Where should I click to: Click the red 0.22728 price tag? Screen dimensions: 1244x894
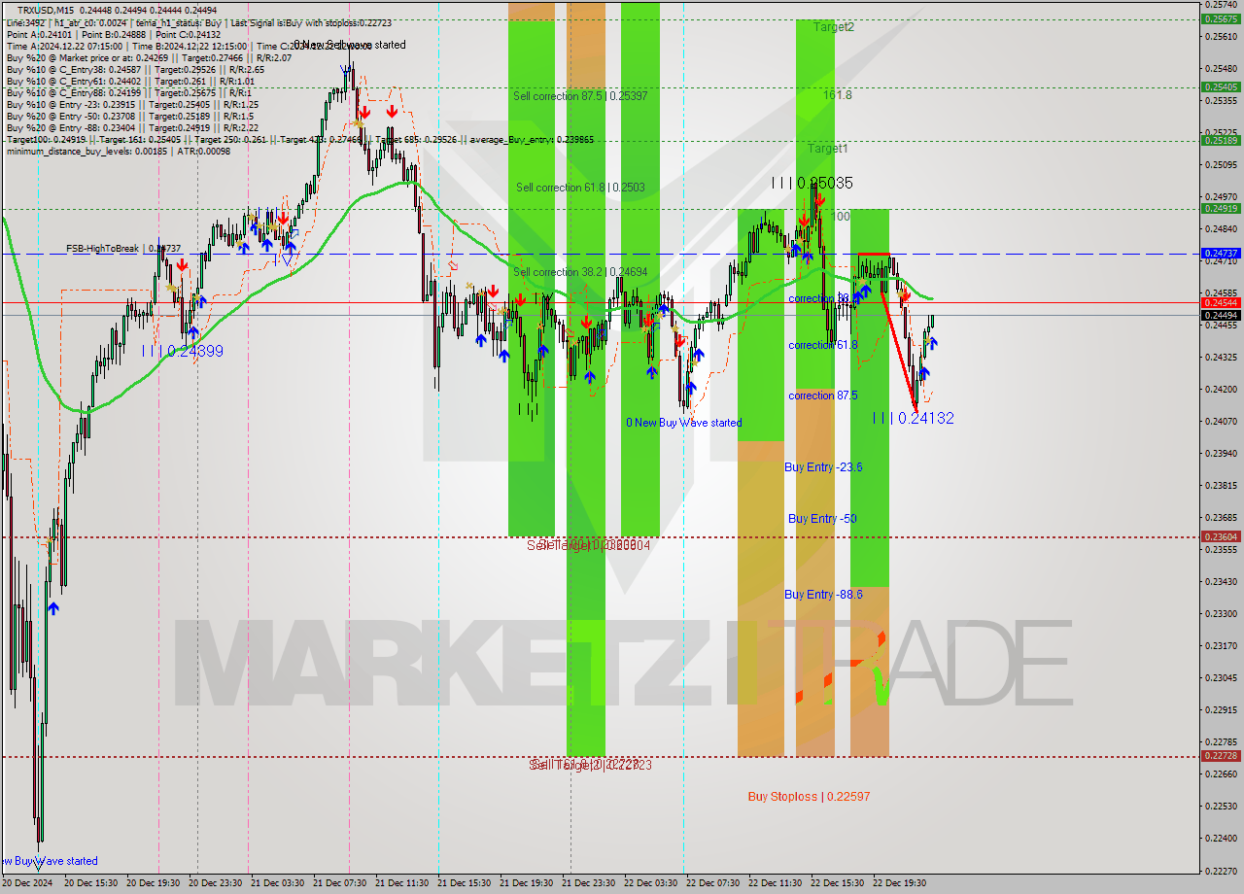click(x=1221, y=755)
